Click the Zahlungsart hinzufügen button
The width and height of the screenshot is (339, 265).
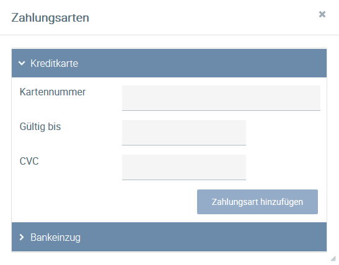pyautogui.click(x=257, y=202)
